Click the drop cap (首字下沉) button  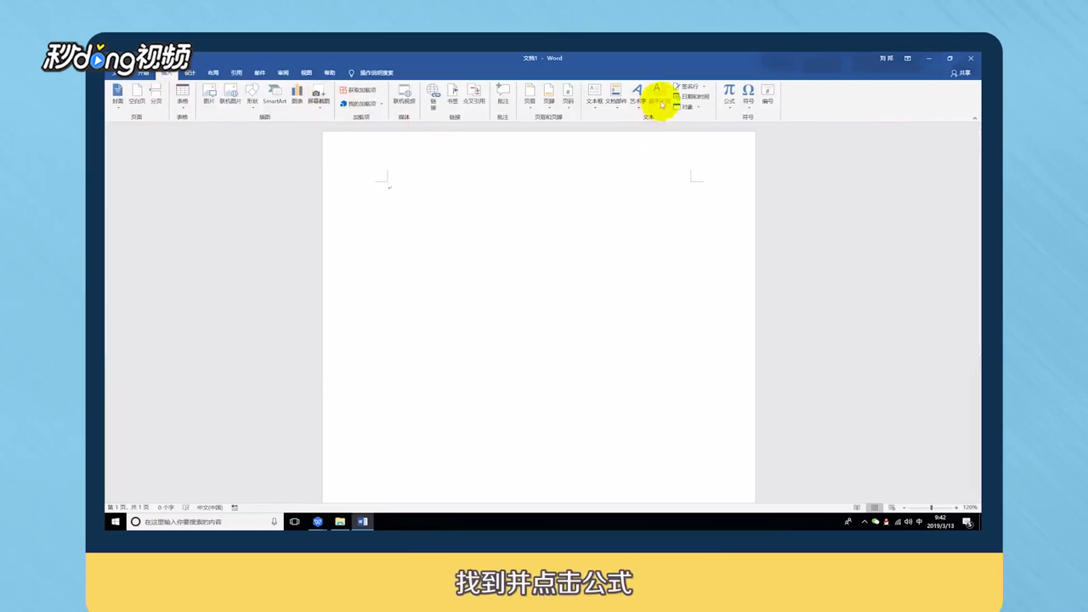coord(659,95)
